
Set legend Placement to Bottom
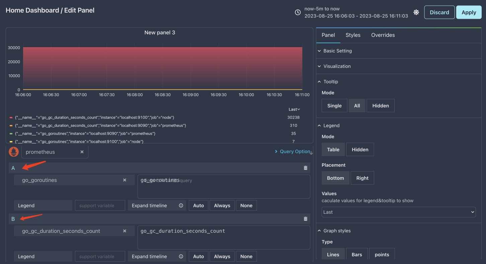click(x=335, y=178)
